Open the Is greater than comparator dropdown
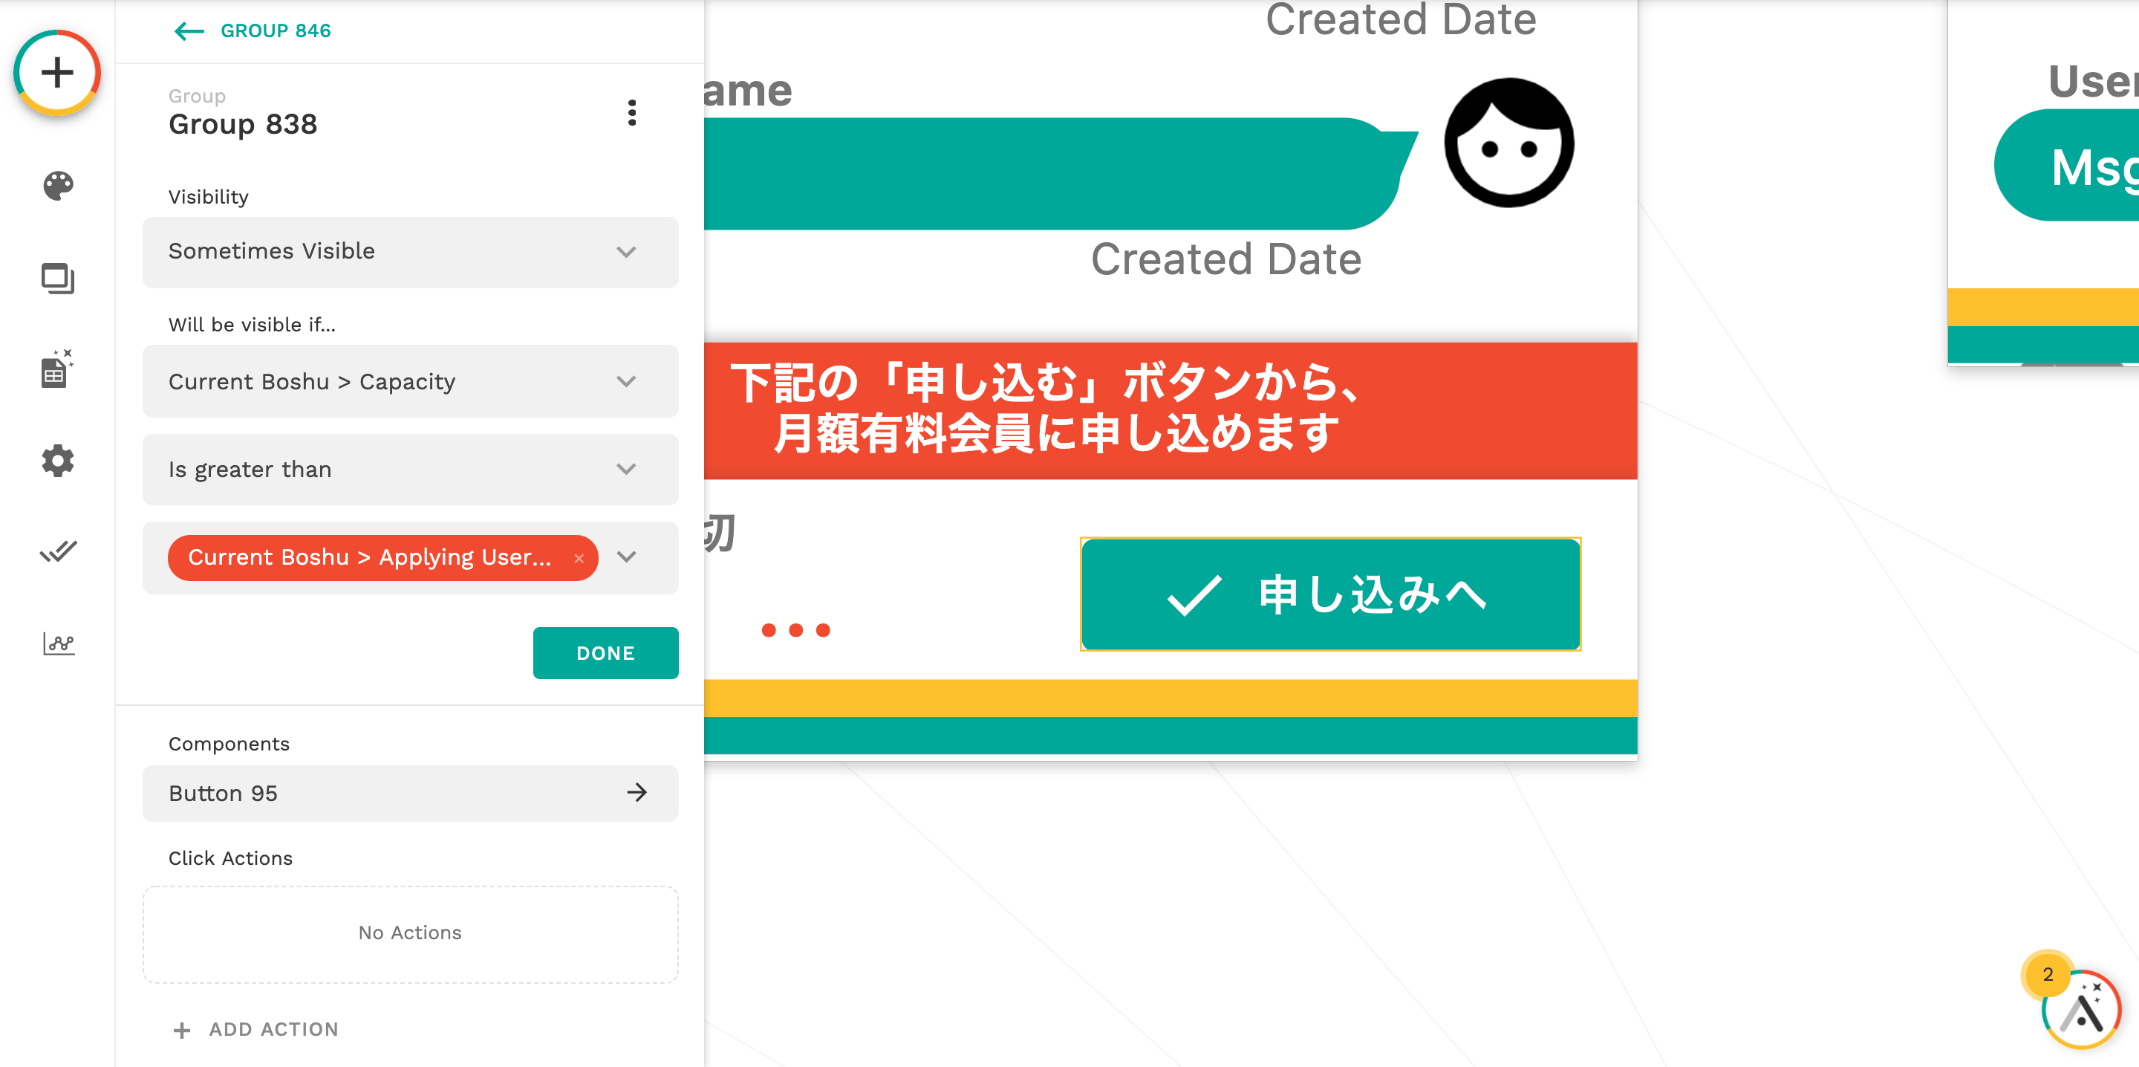Viewport: 2139px width, 1067px height. 410,470
